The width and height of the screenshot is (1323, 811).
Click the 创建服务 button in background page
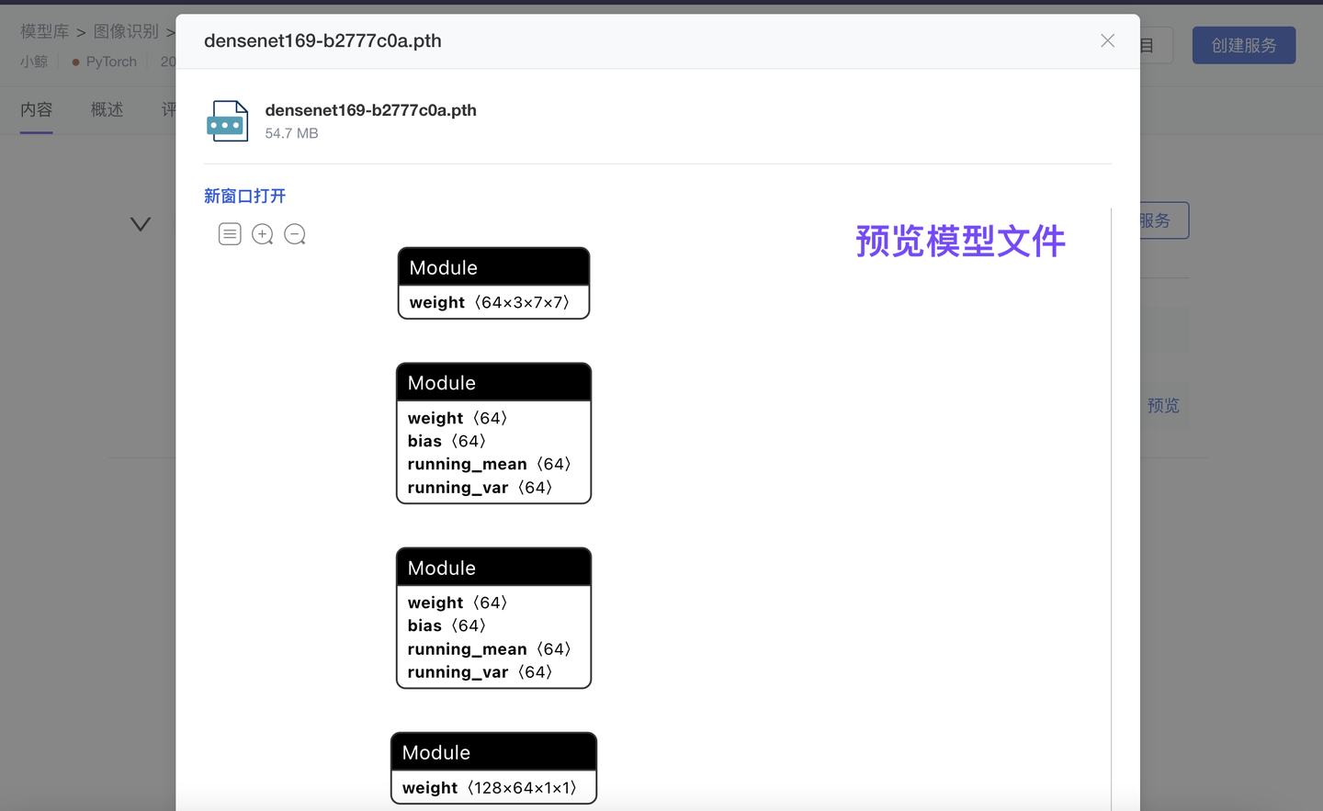click(1244, 45)
